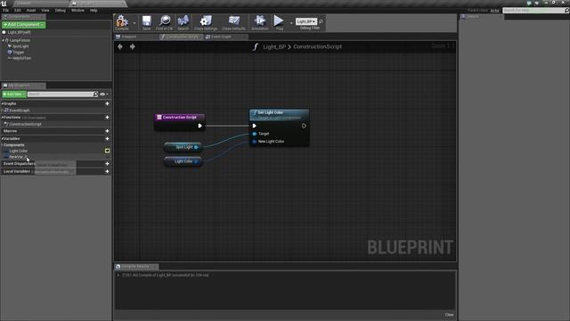This screenshot has width=570, height=321.
Task: Collapse the Variables section
Action: point(2,139)
